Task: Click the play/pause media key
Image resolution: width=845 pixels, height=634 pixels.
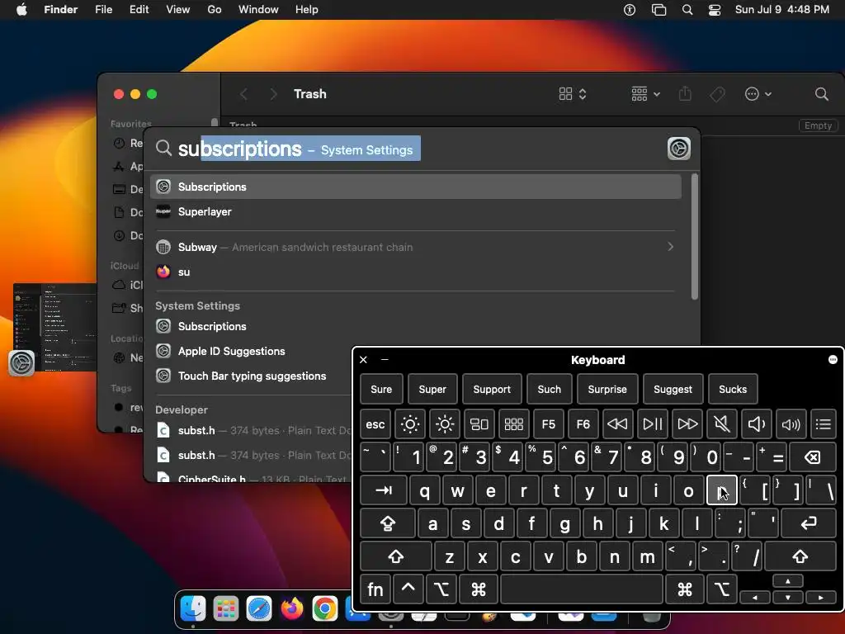Action: click(x=652, y=424)
